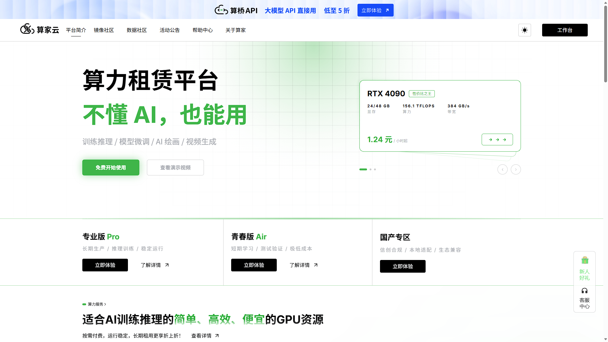
Task: Go to next GPU card slide
Action: 516,169
